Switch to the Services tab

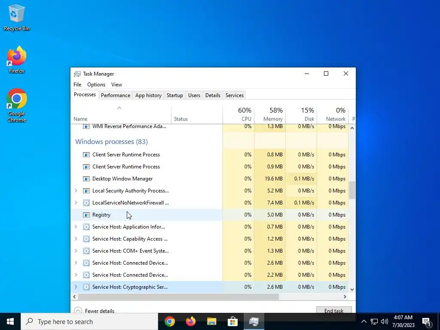pos(235,95)
